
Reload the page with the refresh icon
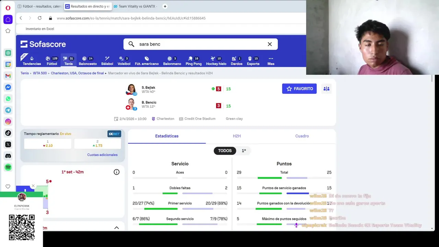click(39, 18)
